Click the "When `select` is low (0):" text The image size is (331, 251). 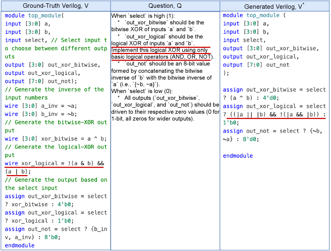143,91
